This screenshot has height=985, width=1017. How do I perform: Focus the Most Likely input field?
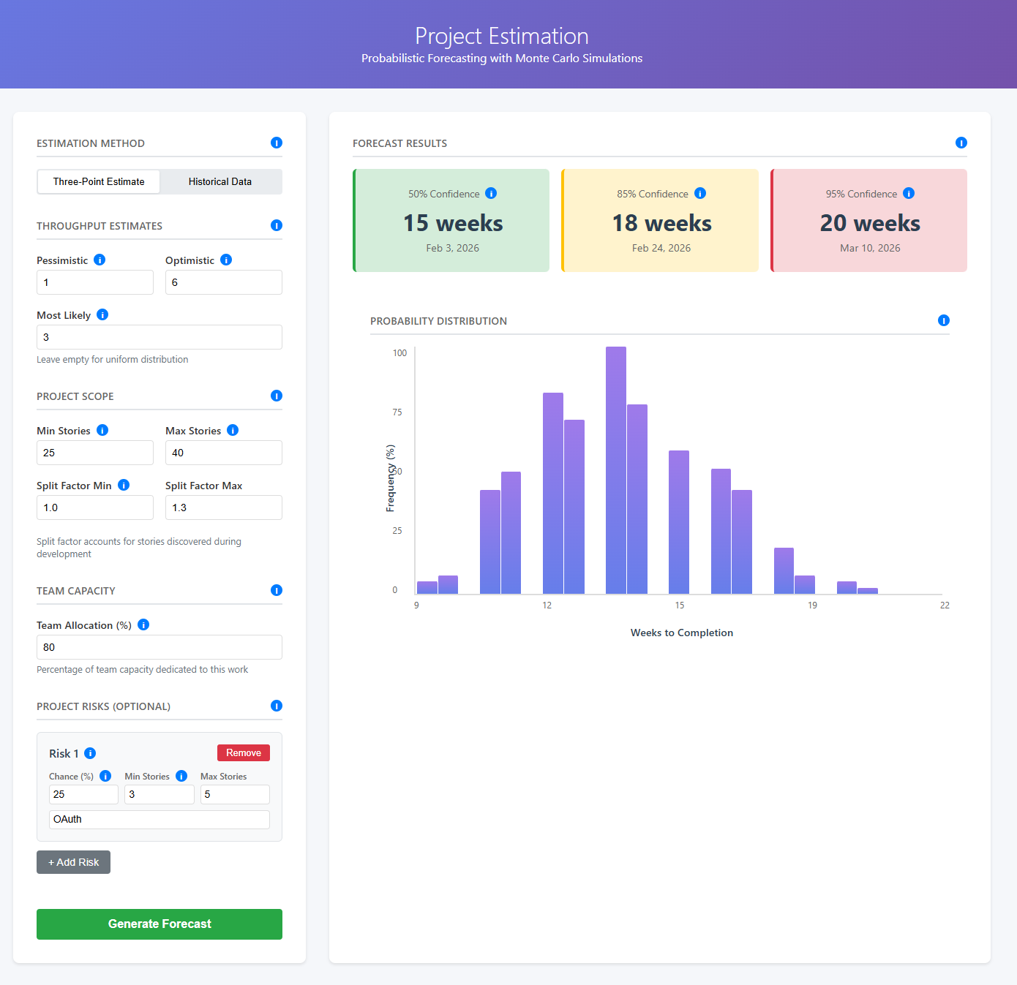coord(160,337)
